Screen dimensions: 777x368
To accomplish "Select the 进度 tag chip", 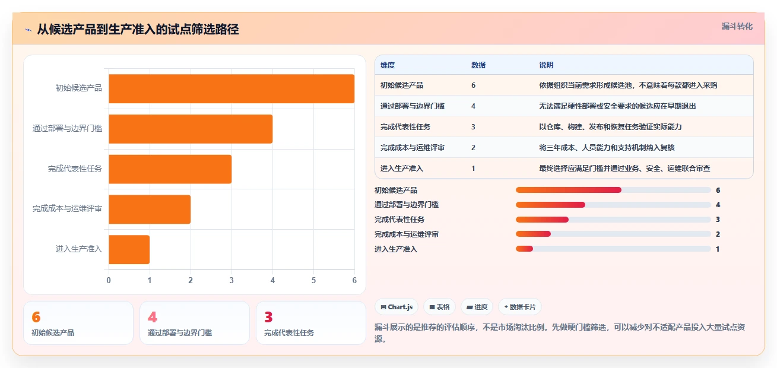I will tap(477, 307).
